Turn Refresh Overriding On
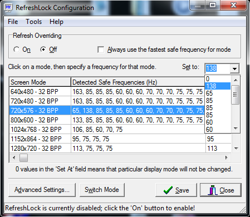Screen dimensions: 250x217 pos(17,50)
